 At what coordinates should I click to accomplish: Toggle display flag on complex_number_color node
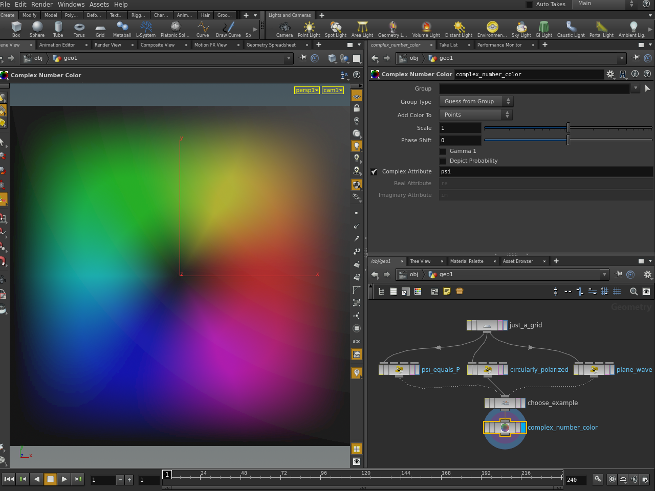(523, 428)
